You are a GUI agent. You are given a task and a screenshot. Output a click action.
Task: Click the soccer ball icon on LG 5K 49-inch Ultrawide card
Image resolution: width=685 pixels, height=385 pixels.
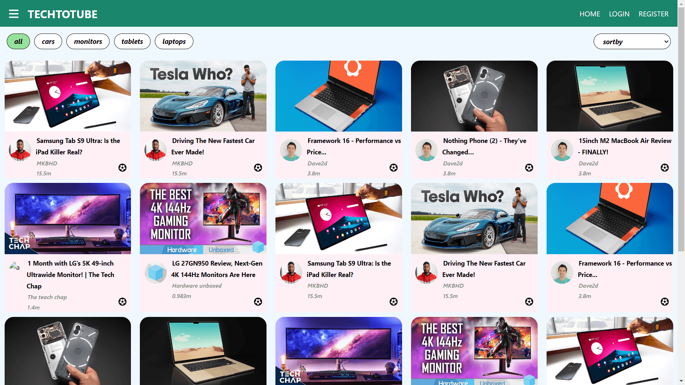click(x=122, y=302)
